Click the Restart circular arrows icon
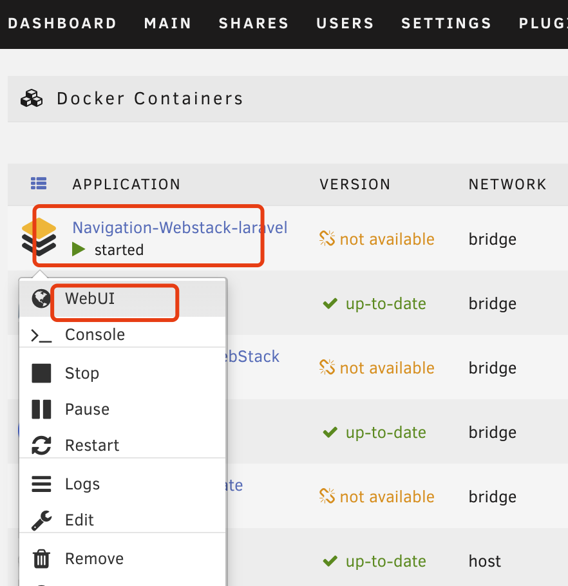The image size is (568, 586). tap(41, 446)
